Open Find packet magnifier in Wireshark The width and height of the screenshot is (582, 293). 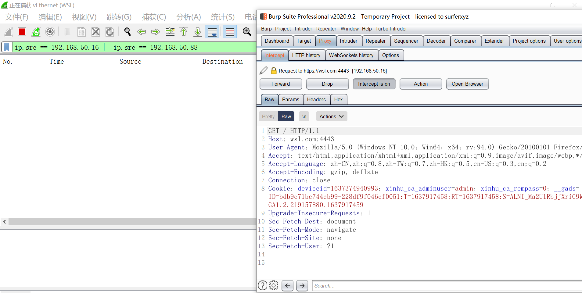click(128, 32)
